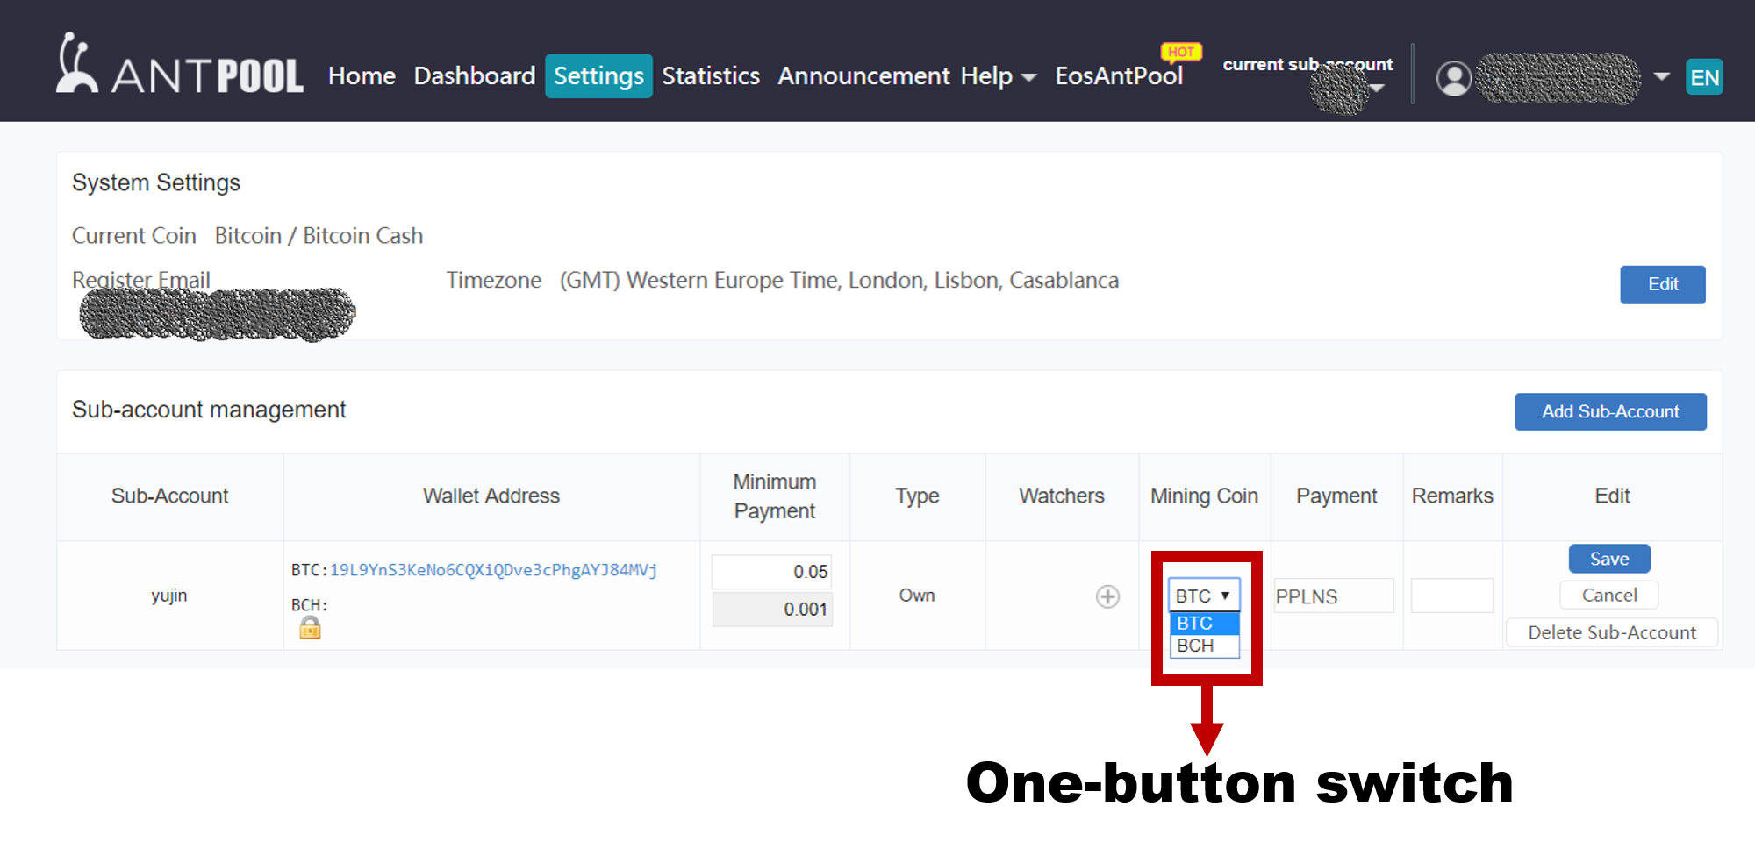Open the EosAntPool link
1755x849 pixels.
[1119, 76]
